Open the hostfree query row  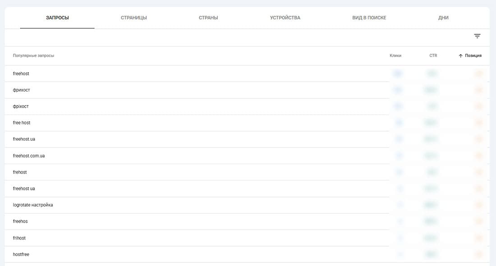point(247,254)
